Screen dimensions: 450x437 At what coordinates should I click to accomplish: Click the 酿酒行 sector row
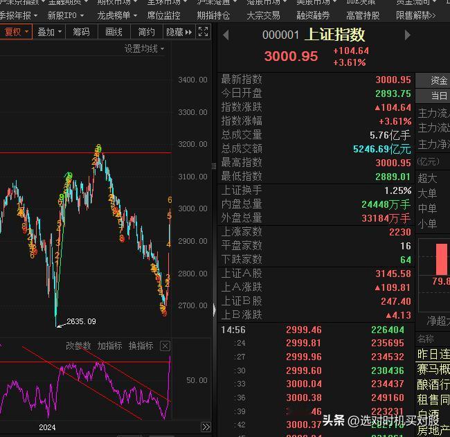point(433,384)
